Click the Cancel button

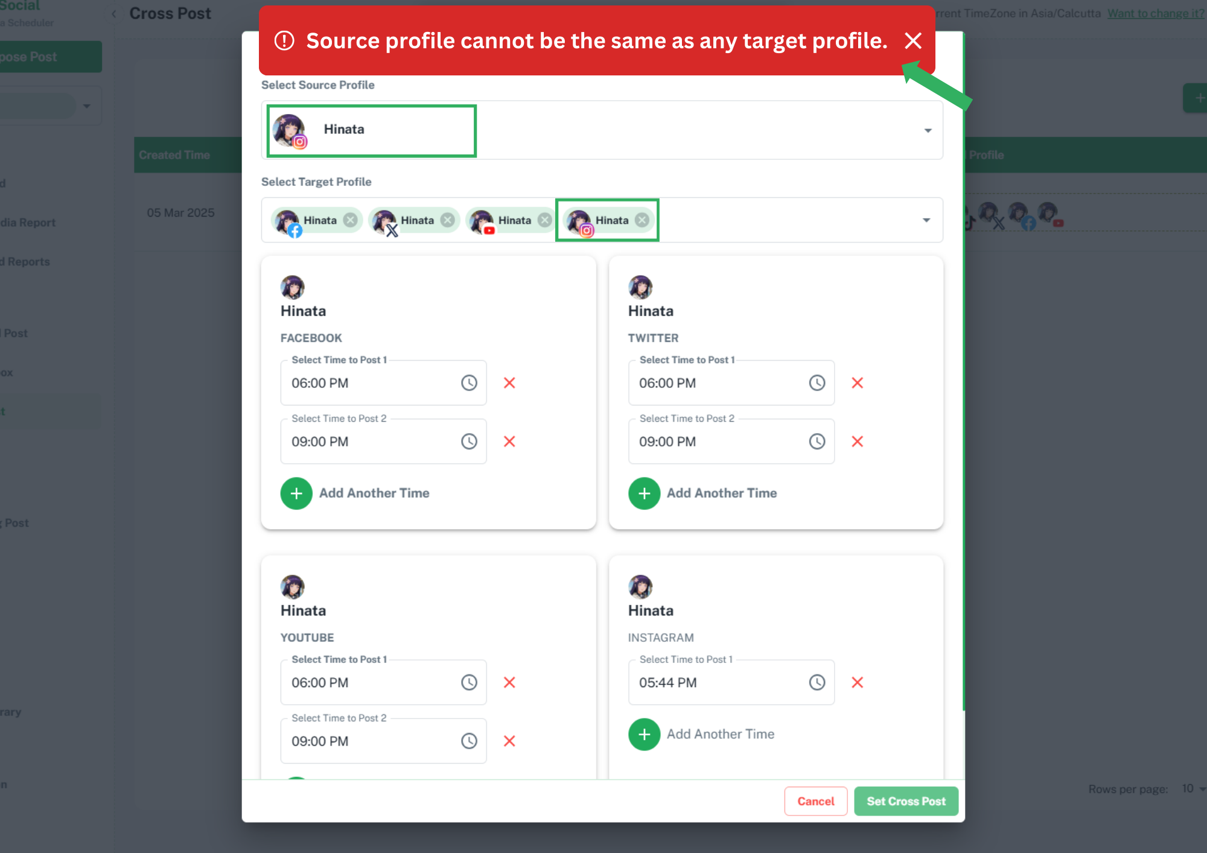[816, 801]
